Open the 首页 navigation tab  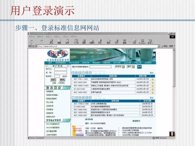pyautogui.click(x=50, y=62)
